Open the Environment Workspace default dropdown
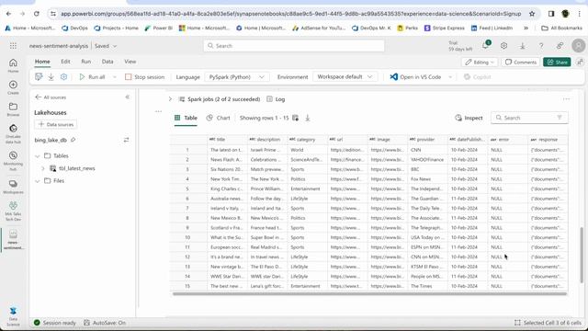588x331 pixels. click(345, 77)
